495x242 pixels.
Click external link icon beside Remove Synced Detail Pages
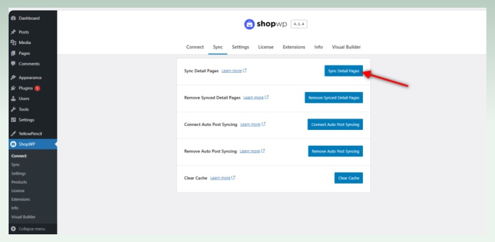click(266, 98)
